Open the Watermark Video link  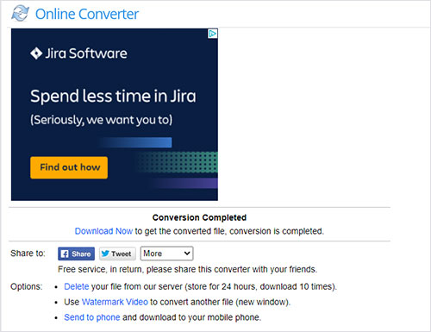click(x=115, y=302)
